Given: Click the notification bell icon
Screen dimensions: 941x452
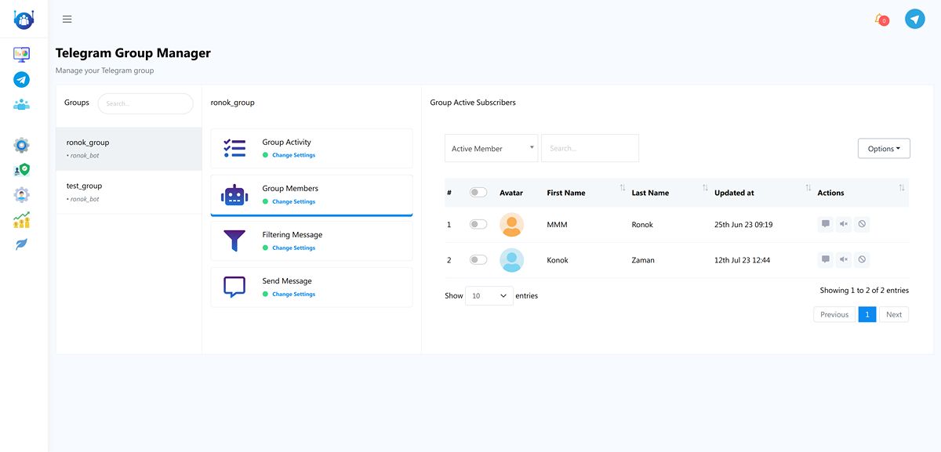Looking at the screenshot, I should [879, 19].
